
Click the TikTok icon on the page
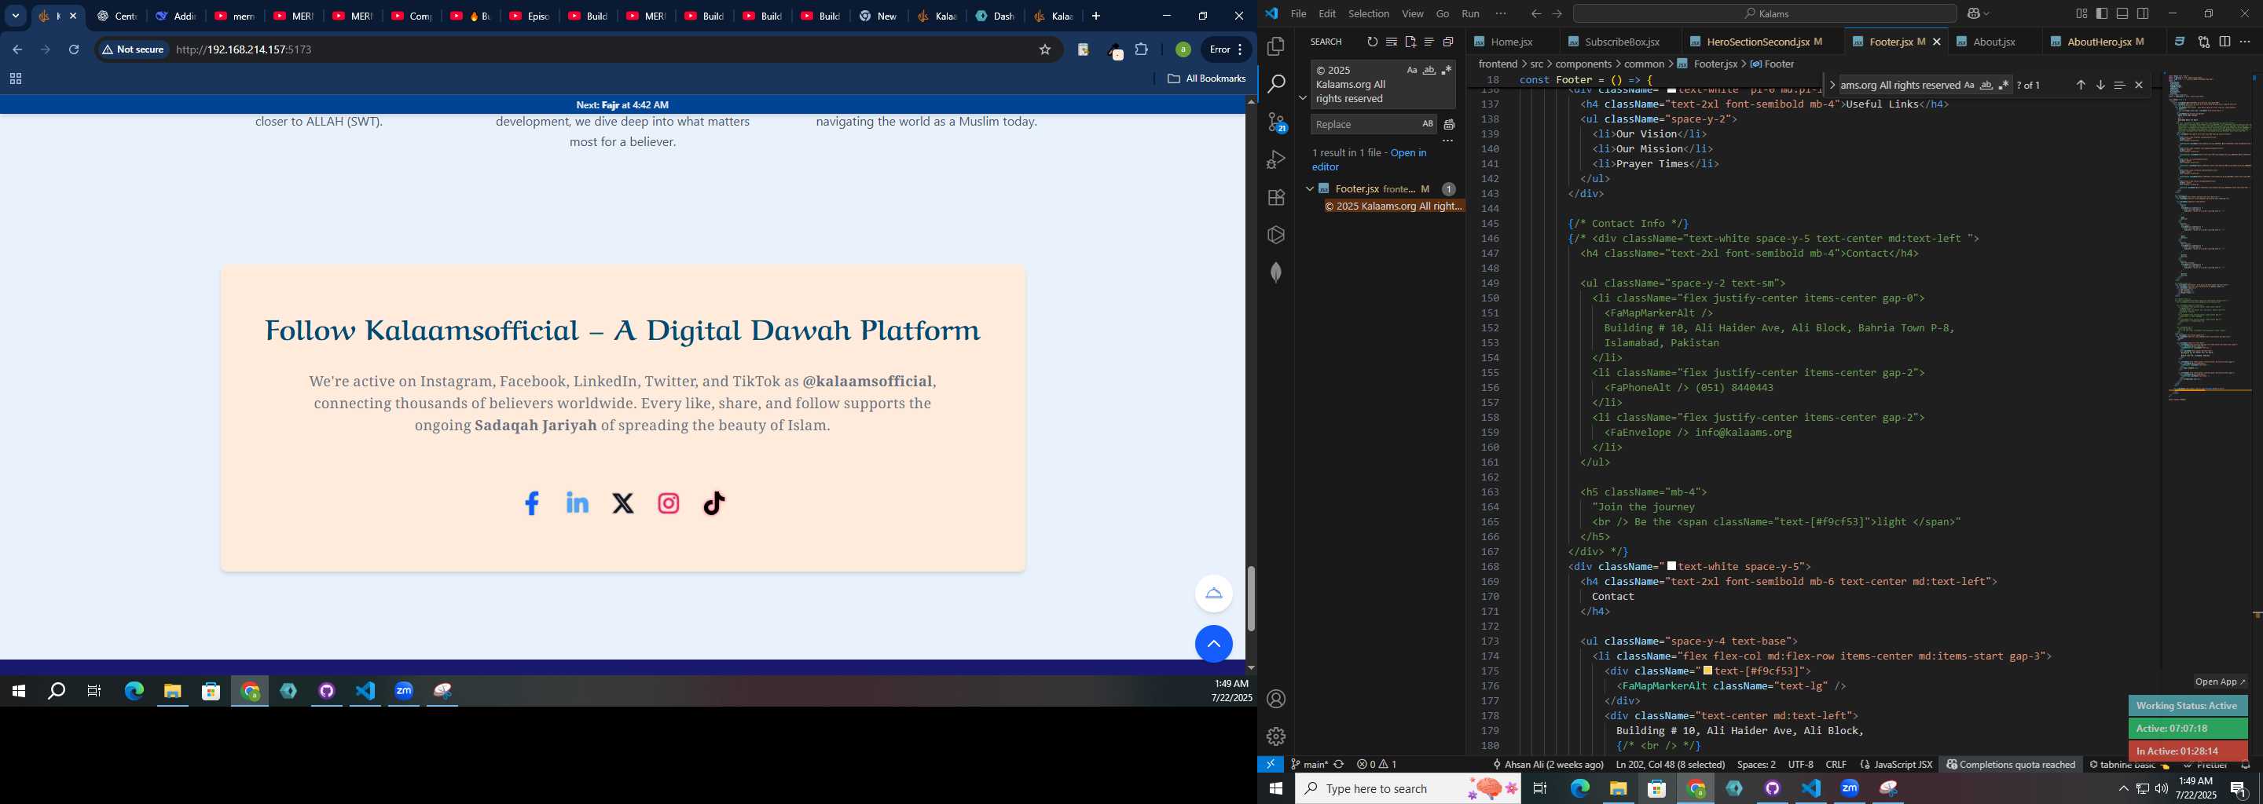(x=714, y=503)
